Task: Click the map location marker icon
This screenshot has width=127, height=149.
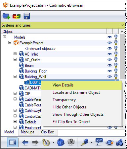Action: coord(71,142)
